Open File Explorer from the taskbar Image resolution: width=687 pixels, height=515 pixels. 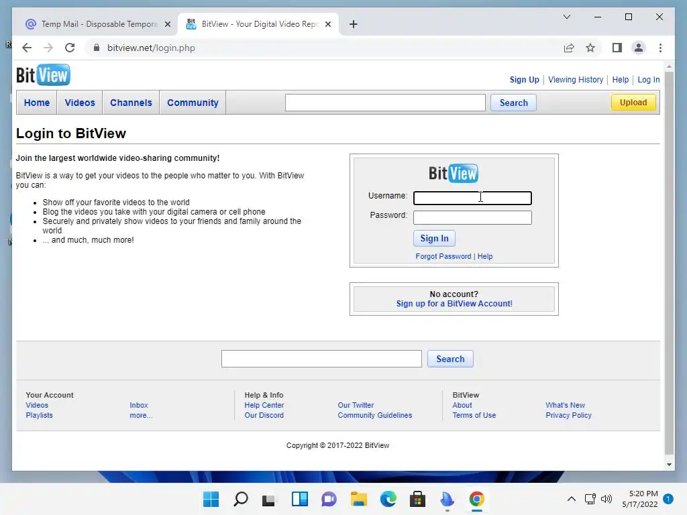[358, 499]
